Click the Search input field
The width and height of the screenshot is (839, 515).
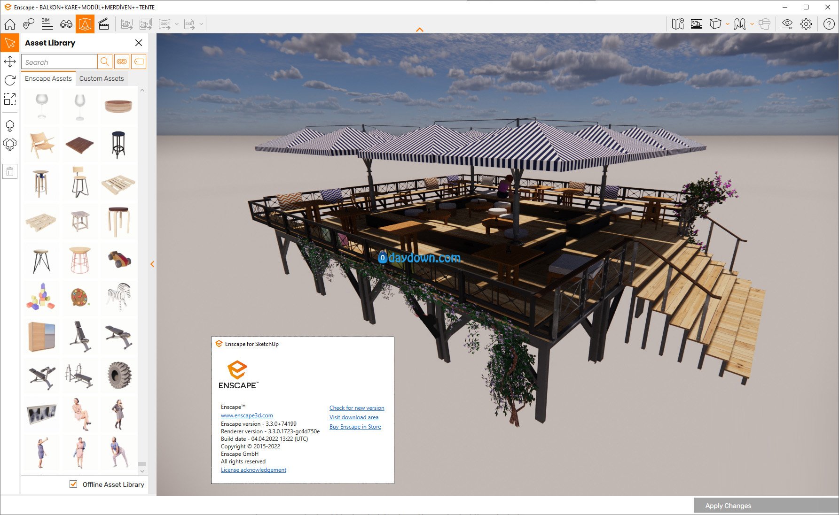[59, 62]
